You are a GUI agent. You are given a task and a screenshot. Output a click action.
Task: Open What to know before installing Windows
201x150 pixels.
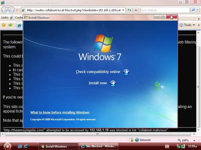point(60,112)
